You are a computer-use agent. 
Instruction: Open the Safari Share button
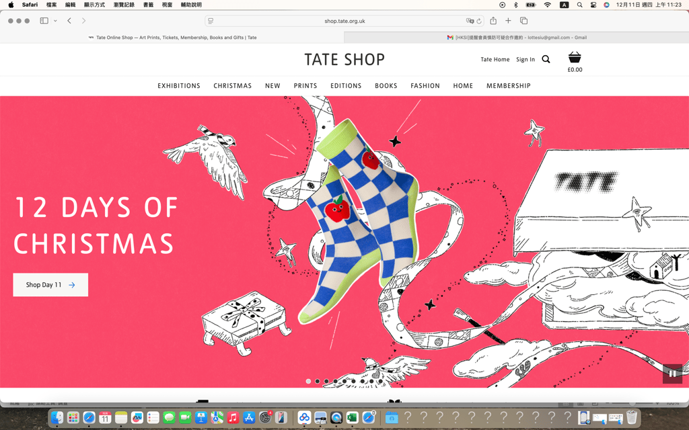[493, 21]
